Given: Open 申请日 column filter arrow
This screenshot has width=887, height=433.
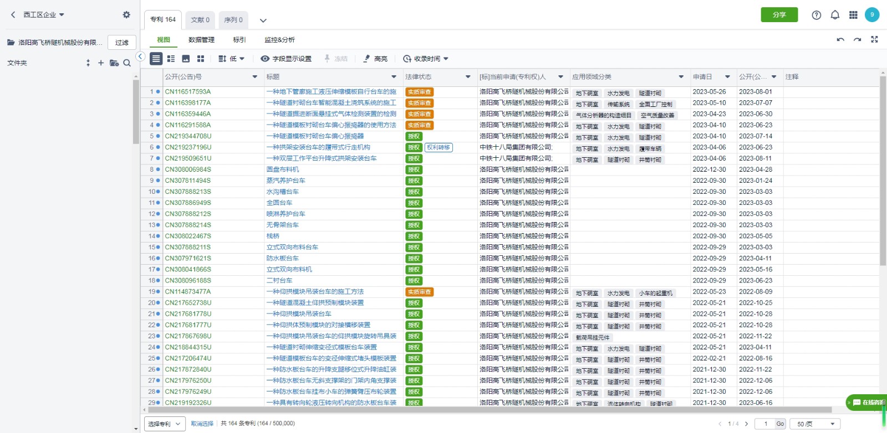Looking at the screenshot, I should pyautogui.click(x=727, y=77).
